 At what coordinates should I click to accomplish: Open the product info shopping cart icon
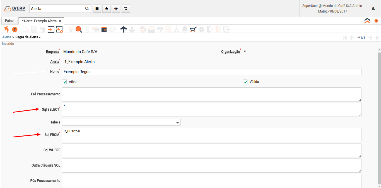point(193,29)
